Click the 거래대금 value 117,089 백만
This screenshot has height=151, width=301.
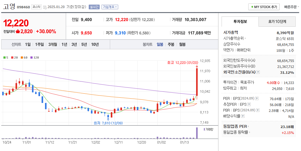click(x=200, y=33)
